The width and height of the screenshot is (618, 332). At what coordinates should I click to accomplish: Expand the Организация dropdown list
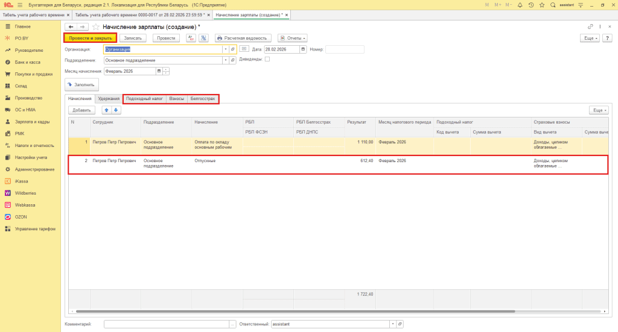[x=226, y=49]
